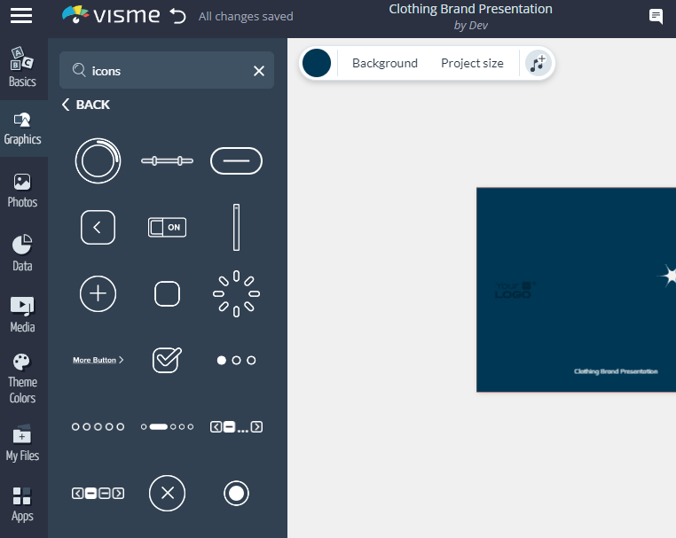
Task: Add audio with music note icon
Action: coord(538,63)
